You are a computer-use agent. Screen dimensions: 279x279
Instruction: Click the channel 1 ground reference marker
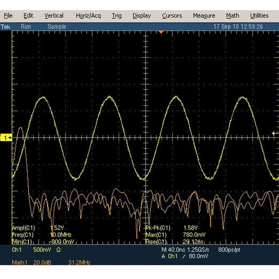(6, 138)
